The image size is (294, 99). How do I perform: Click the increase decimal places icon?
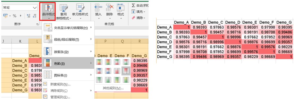pyautogui.click(x=29, y=16)
